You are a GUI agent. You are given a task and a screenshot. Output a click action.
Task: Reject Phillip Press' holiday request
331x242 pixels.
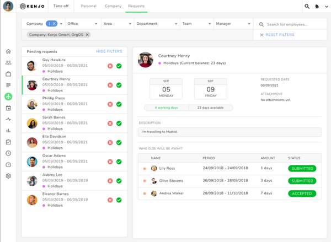[x=110, y=104]
